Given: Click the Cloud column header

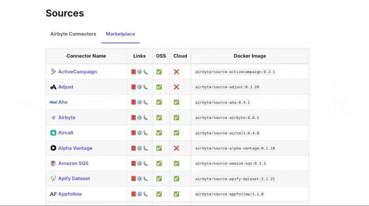Looking at the screenshot, I should pyautogui.click(x=180, y=56).
